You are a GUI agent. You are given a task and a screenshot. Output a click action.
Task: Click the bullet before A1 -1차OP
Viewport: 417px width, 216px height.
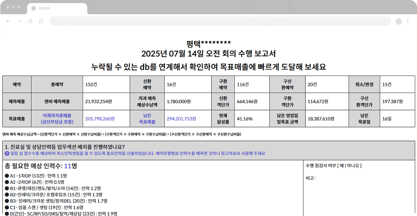pos(7,176)
